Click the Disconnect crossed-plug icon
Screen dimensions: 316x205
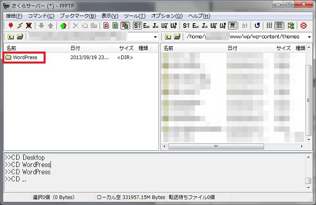(28, 26)
